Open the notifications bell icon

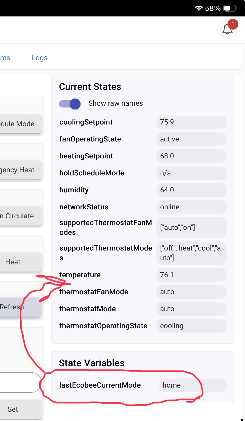(227, 29)
